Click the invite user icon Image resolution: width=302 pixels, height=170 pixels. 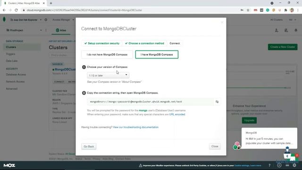(x=277, y=30)
